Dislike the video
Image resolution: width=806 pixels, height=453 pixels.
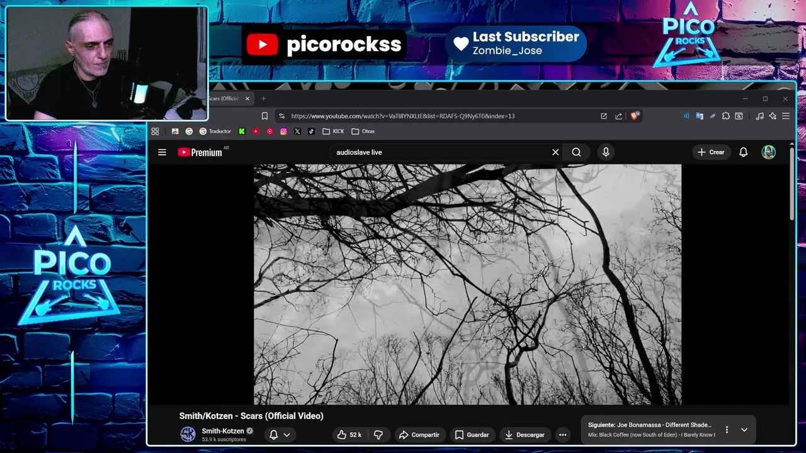coord(378,435)
